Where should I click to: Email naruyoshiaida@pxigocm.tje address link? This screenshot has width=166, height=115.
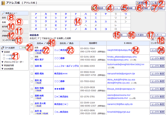coord(121,74)
